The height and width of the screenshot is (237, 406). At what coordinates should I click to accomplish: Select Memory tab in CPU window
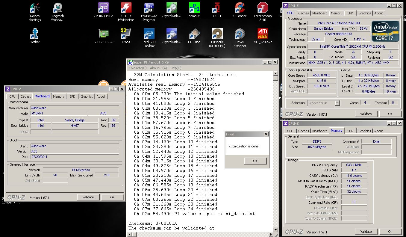coord(337,13)
